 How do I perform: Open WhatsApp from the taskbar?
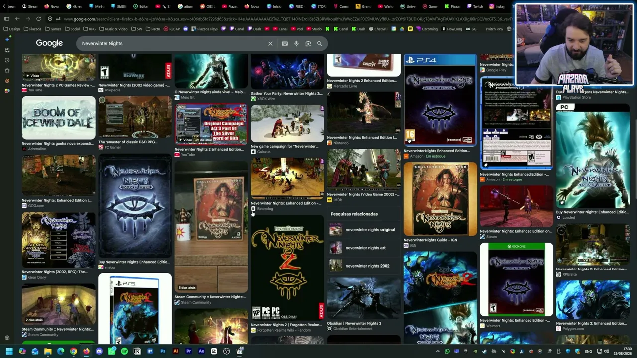(111, 352)
